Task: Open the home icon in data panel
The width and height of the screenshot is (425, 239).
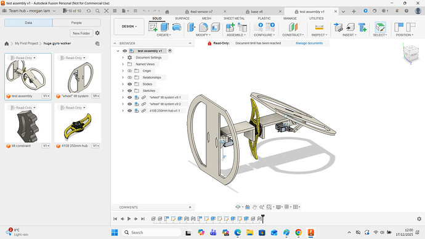Action: click(7, 43)
